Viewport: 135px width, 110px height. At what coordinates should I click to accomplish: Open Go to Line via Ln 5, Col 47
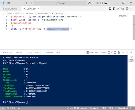point(77,108)
